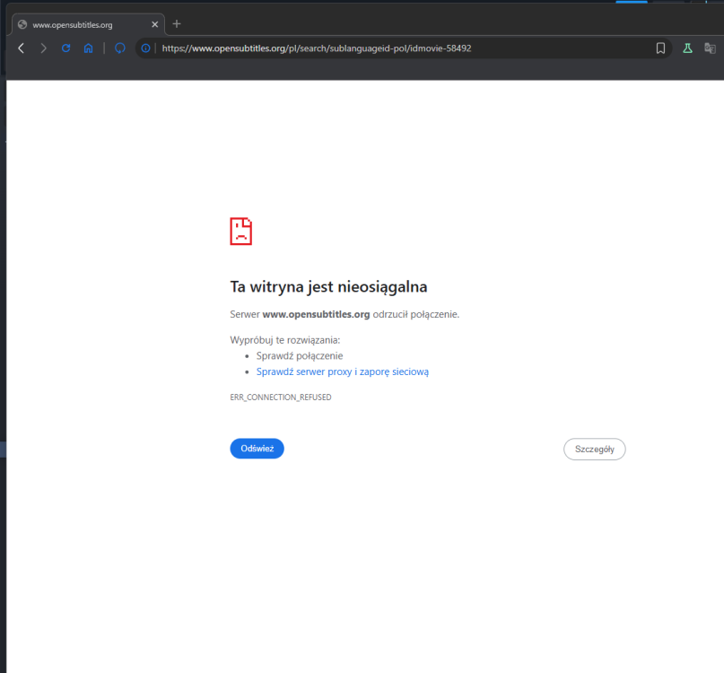
Task: Click the translate page icon
Action: pyautogui.click(x=710, y=48)
